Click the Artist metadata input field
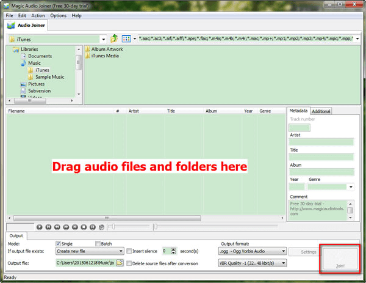 click(x=321, y=142)
